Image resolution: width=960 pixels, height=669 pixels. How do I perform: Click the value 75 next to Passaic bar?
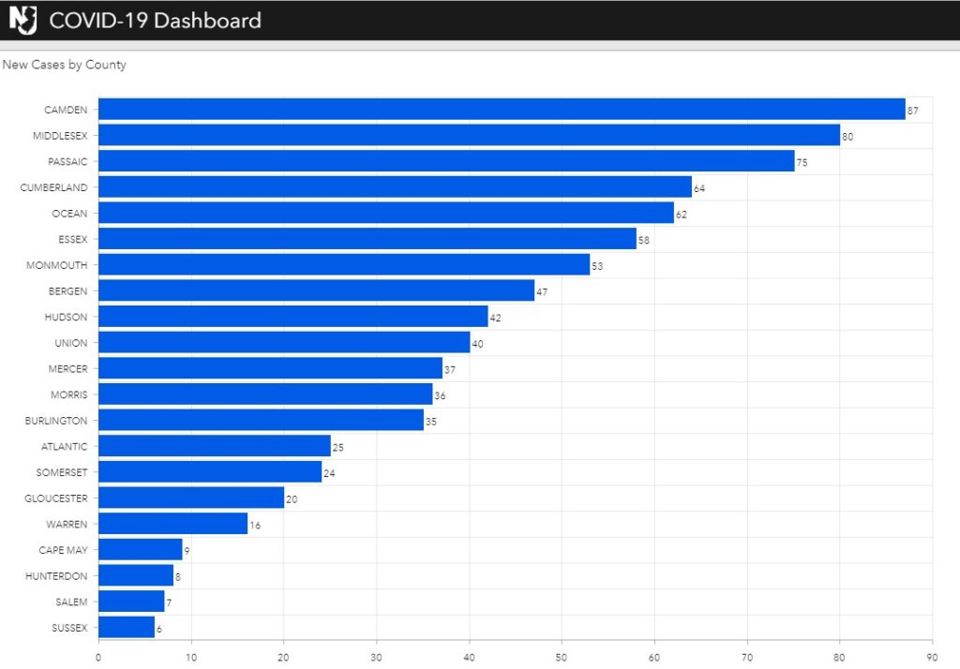[x=802, y=162]
